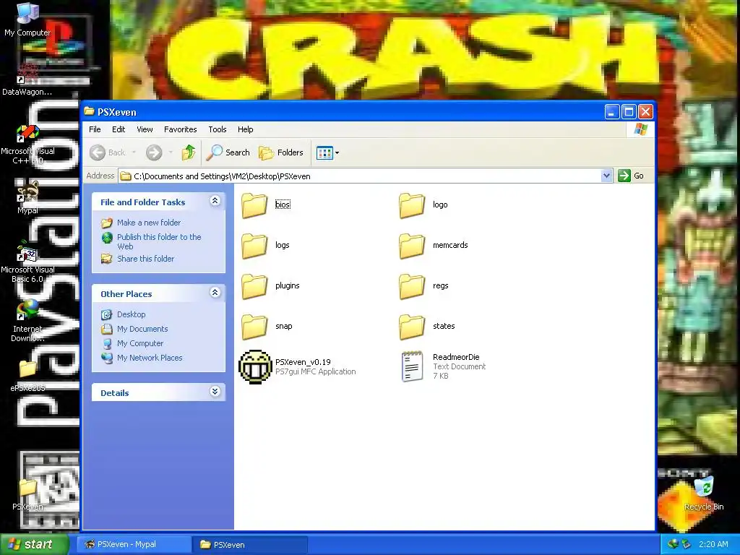Image resolution: width=740 pixels, height=555 pixels.
Task: Go up one folder level
Action: coord(189,152)
